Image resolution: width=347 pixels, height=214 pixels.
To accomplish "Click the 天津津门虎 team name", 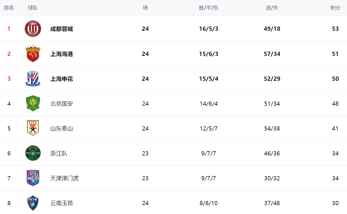I will tap(64, 178).
